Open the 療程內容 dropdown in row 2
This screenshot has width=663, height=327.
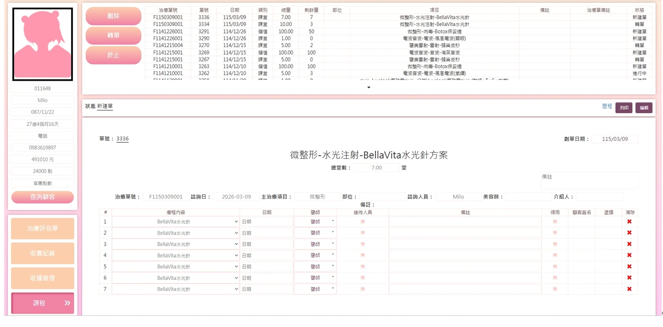(176, 233)
